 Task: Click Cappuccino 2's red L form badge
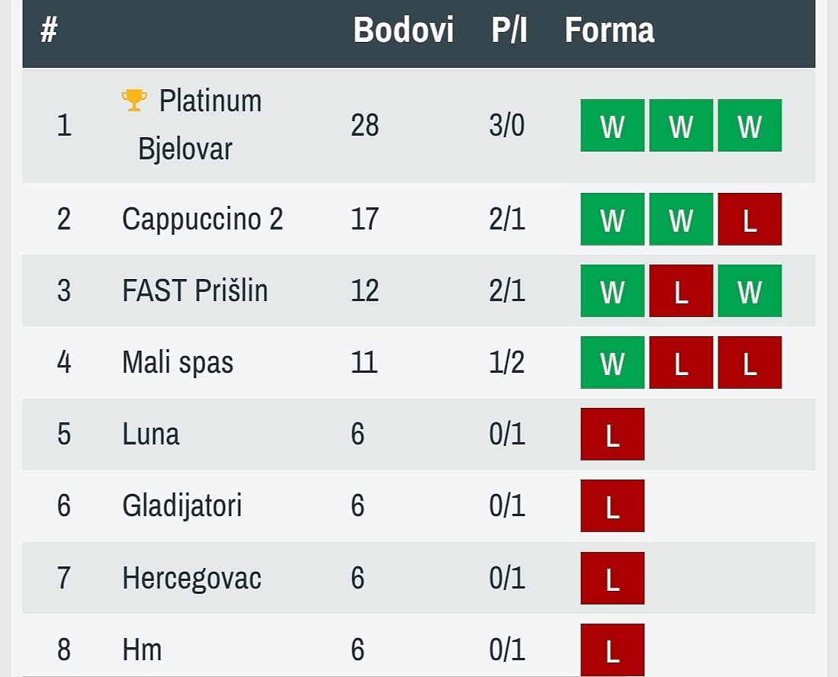tap(750, 219)
